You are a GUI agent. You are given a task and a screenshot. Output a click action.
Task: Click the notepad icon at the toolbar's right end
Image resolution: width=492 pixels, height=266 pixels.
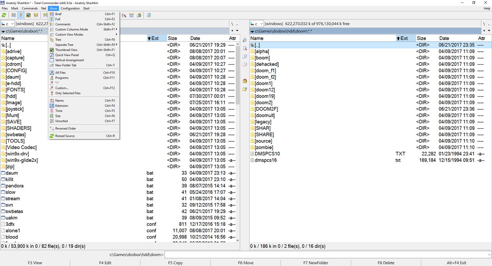(148, 15)
